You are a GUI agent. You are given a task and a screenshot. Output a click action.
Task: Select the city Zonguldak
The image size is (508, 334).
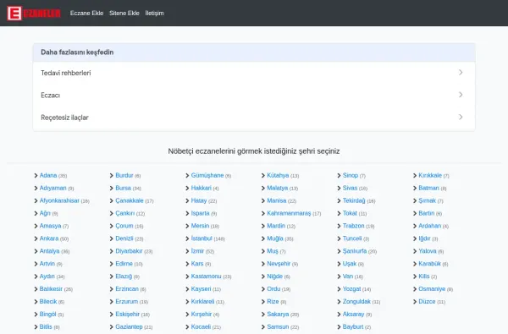(x=356, y=302)
